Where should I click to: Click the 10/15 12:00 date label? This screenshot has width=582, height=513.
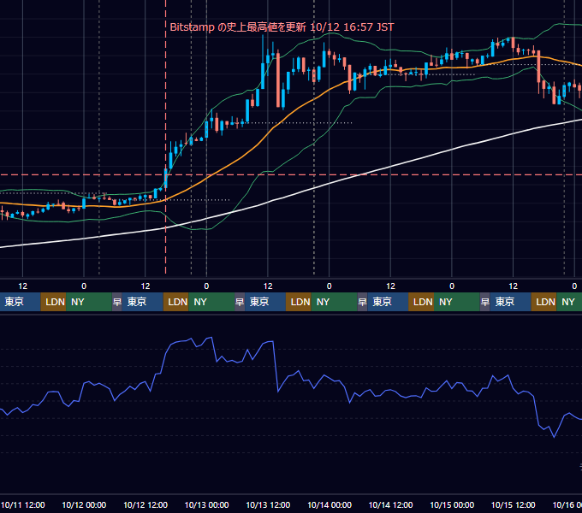pyautogui.click(x=513, y=504)
